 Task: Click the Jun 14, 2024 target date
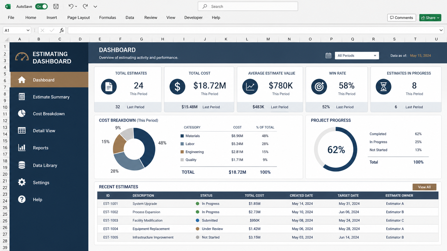349,237
